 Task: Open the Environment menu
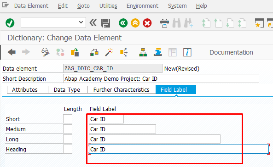click(142, 6)
